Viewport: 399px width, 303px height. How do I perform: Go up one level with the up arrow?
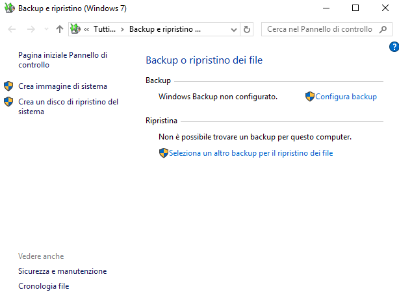click(x=60, y=29)
